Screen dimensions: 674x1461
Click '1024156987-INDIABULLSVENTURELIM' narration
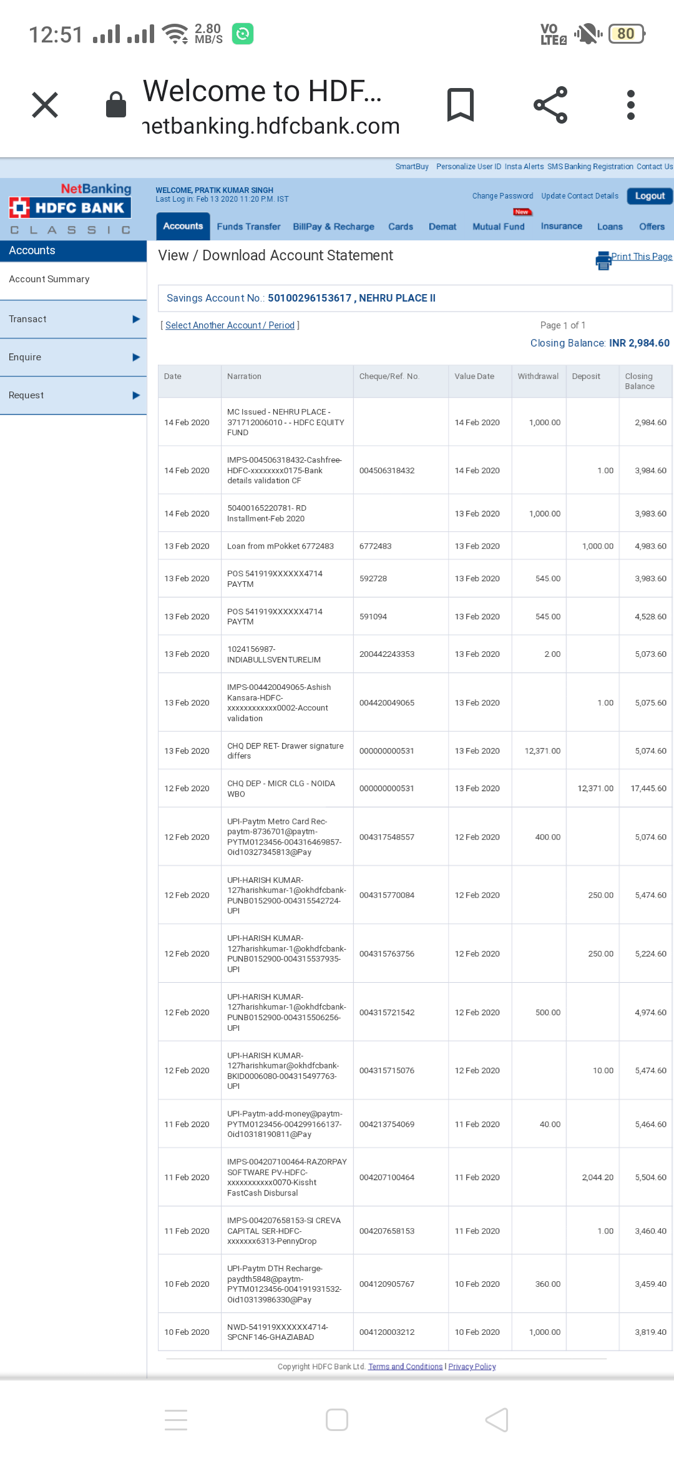click(x=274, y=654)
